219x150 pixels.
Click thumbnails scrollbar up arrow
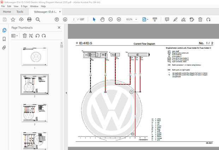61,43
